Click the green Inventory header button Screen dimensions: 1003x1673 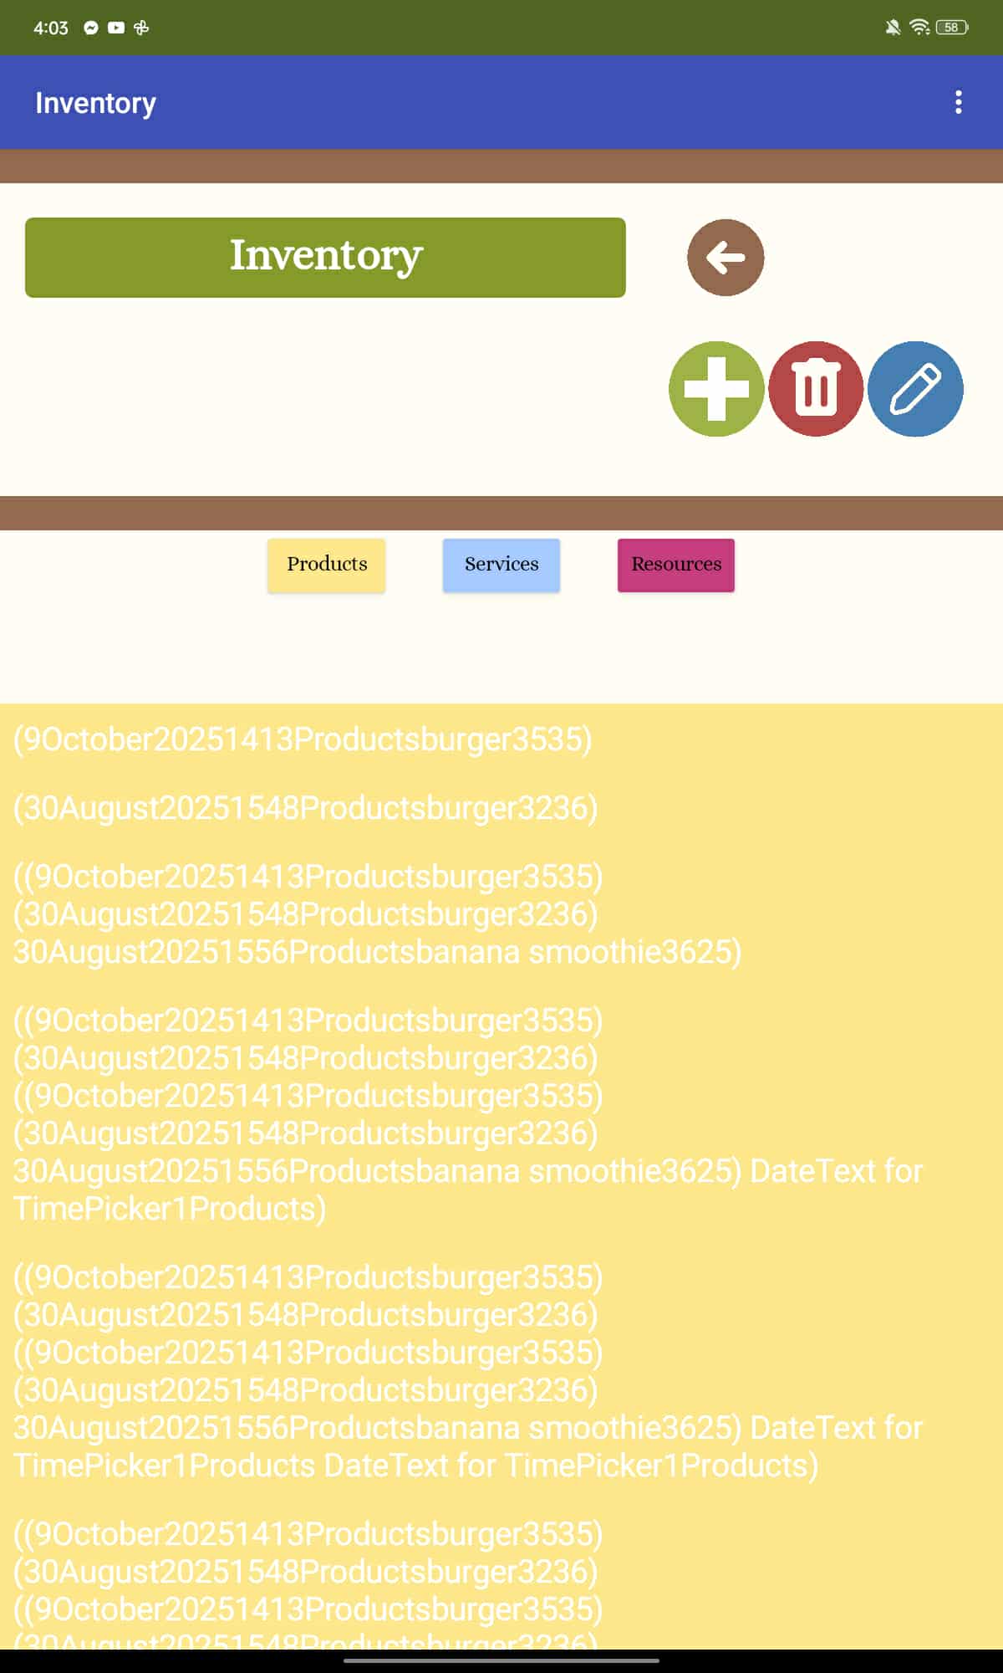pyautogui.click(x=325, y=258)
